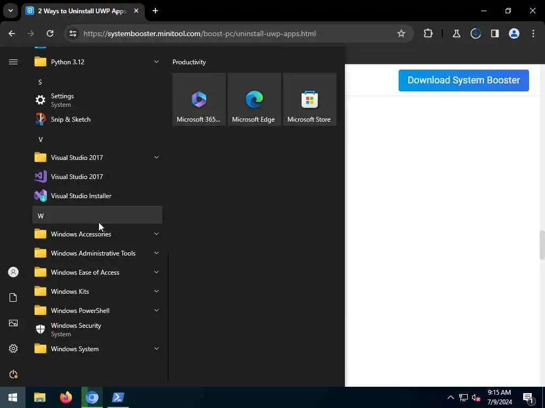
Task: Open Settings app in Start list
Action: [97, 100]
